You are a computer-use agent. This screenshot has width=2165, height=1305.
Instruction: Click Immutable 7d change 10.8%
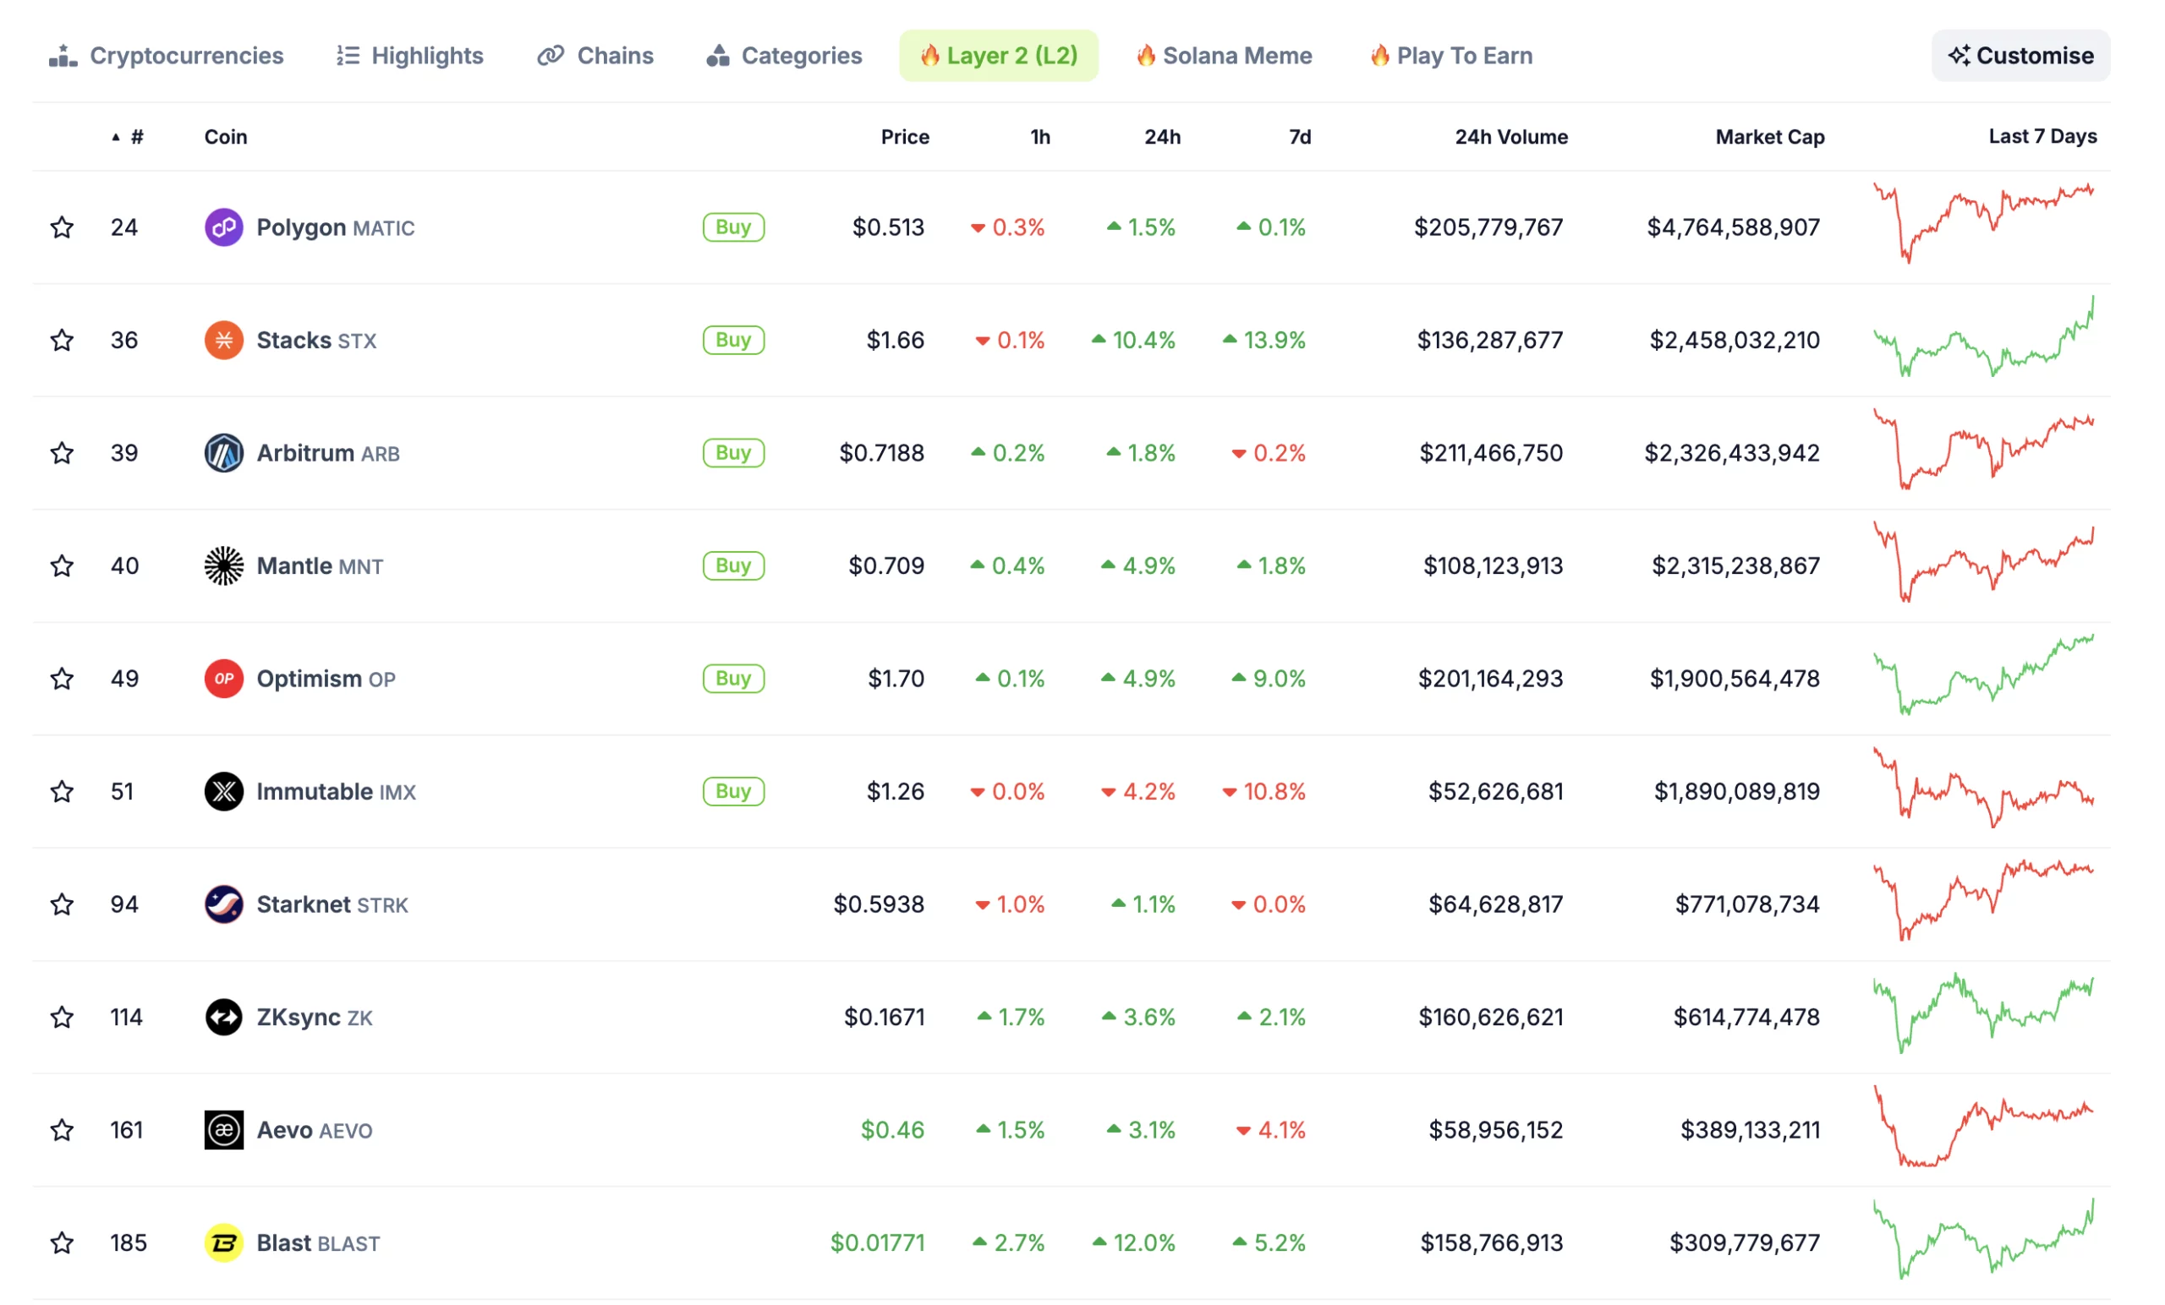coord(1264,791)
